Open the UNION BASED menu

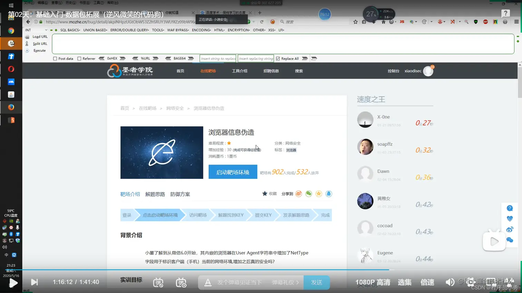point(95,30)
